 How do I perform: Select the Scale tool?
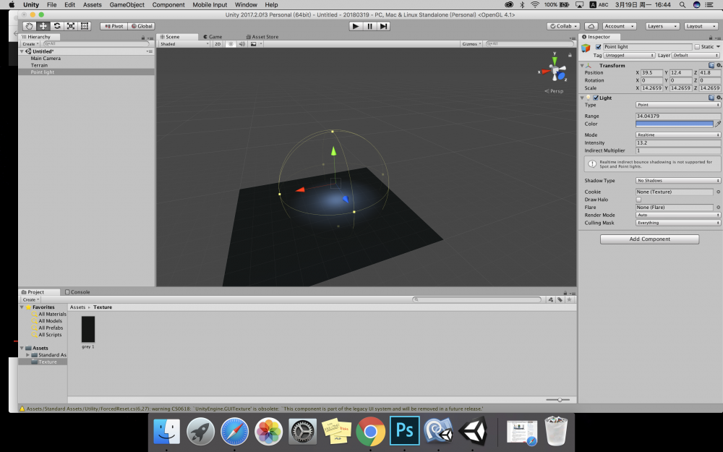71,26
